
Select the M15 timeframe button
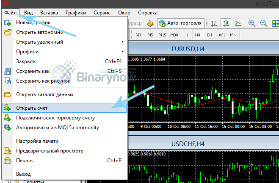(x=162, y=35)
